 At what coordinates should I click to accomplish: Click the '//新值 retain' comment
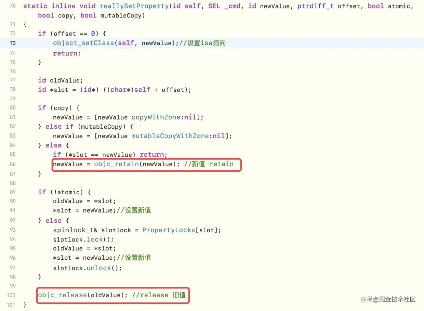coord(209,164)
